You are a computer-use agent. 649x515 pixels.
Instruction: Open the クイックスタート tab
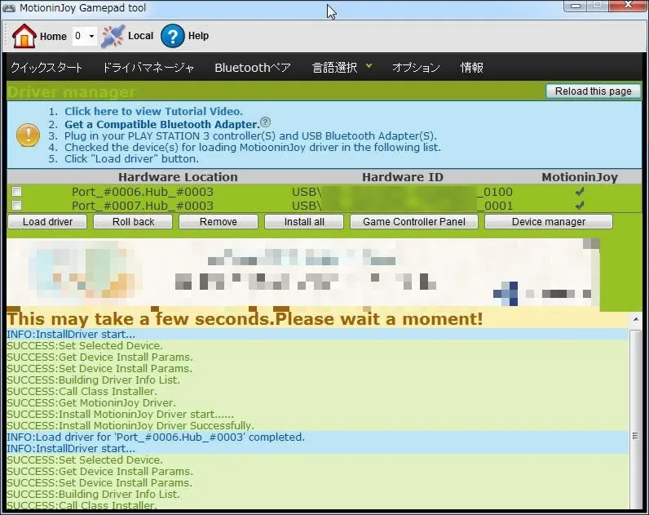pos(46,67)
